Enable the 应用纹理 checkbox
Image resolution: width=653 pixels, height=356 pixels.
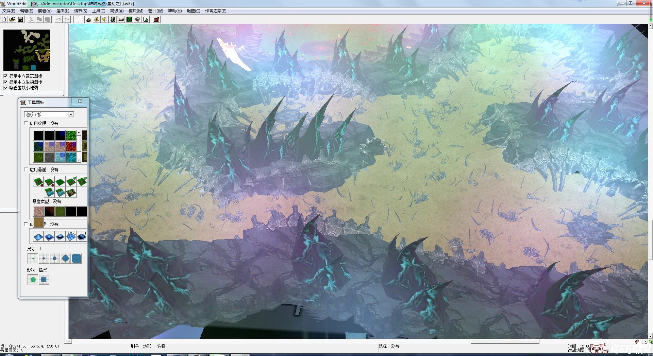(26, 123)
